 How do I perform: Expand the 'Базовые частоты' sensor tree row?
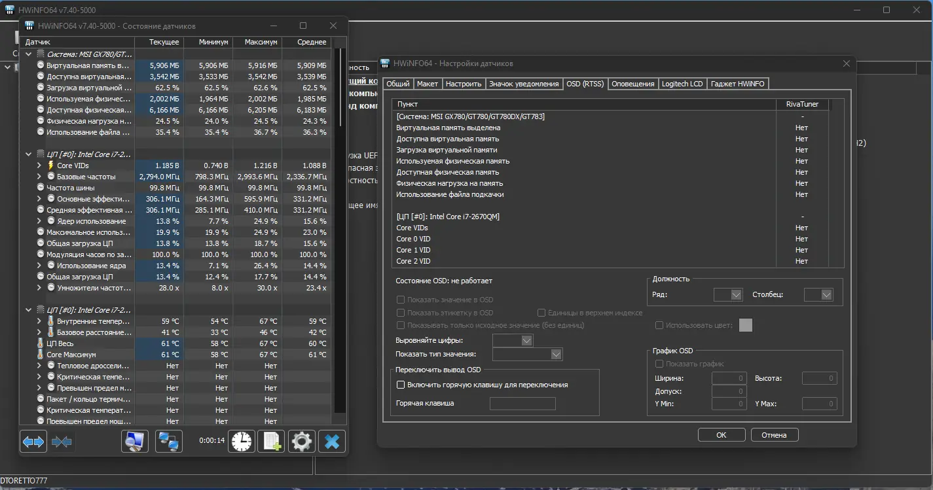[x=39, y=177]
